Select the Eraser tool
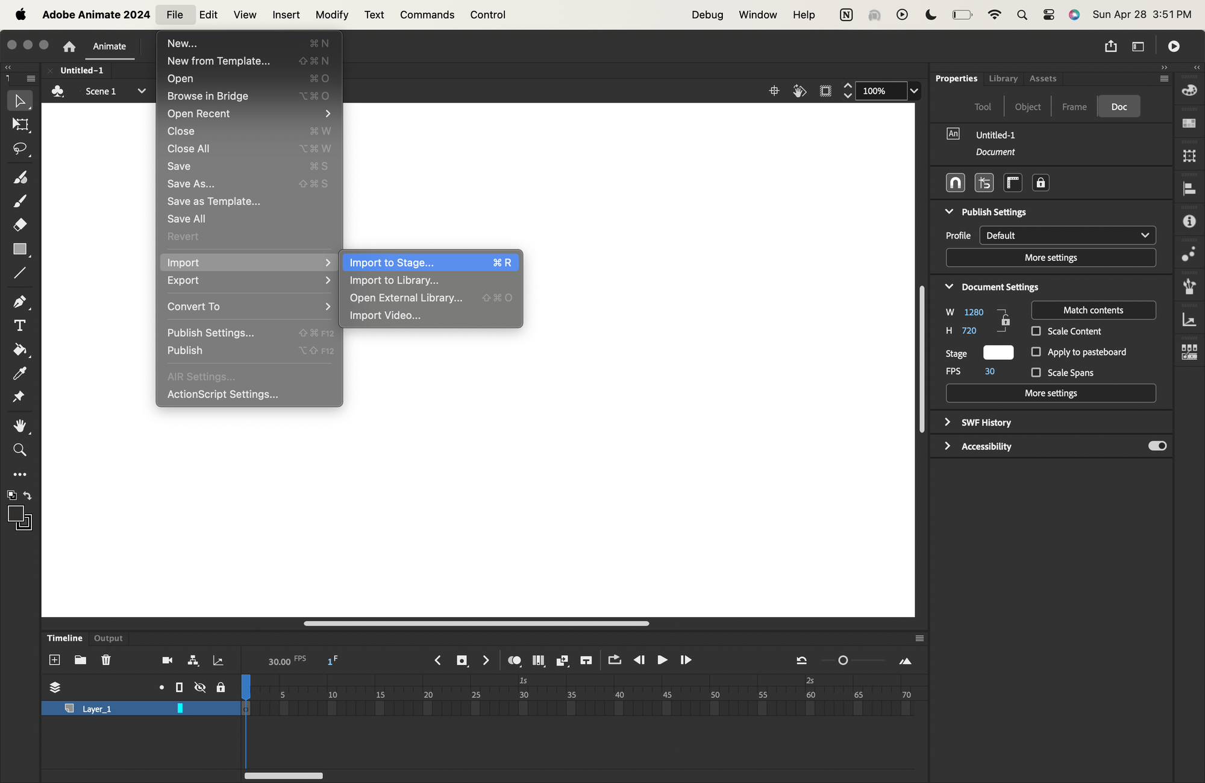The width and height of the screenshot is (1205, 783). [x=20, y=225]
